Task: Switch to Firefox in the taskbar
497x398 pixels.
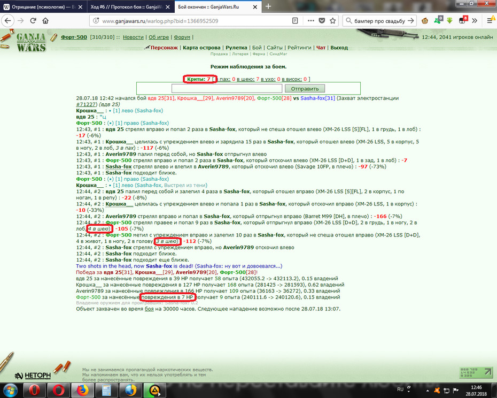Action: [82, 390]
